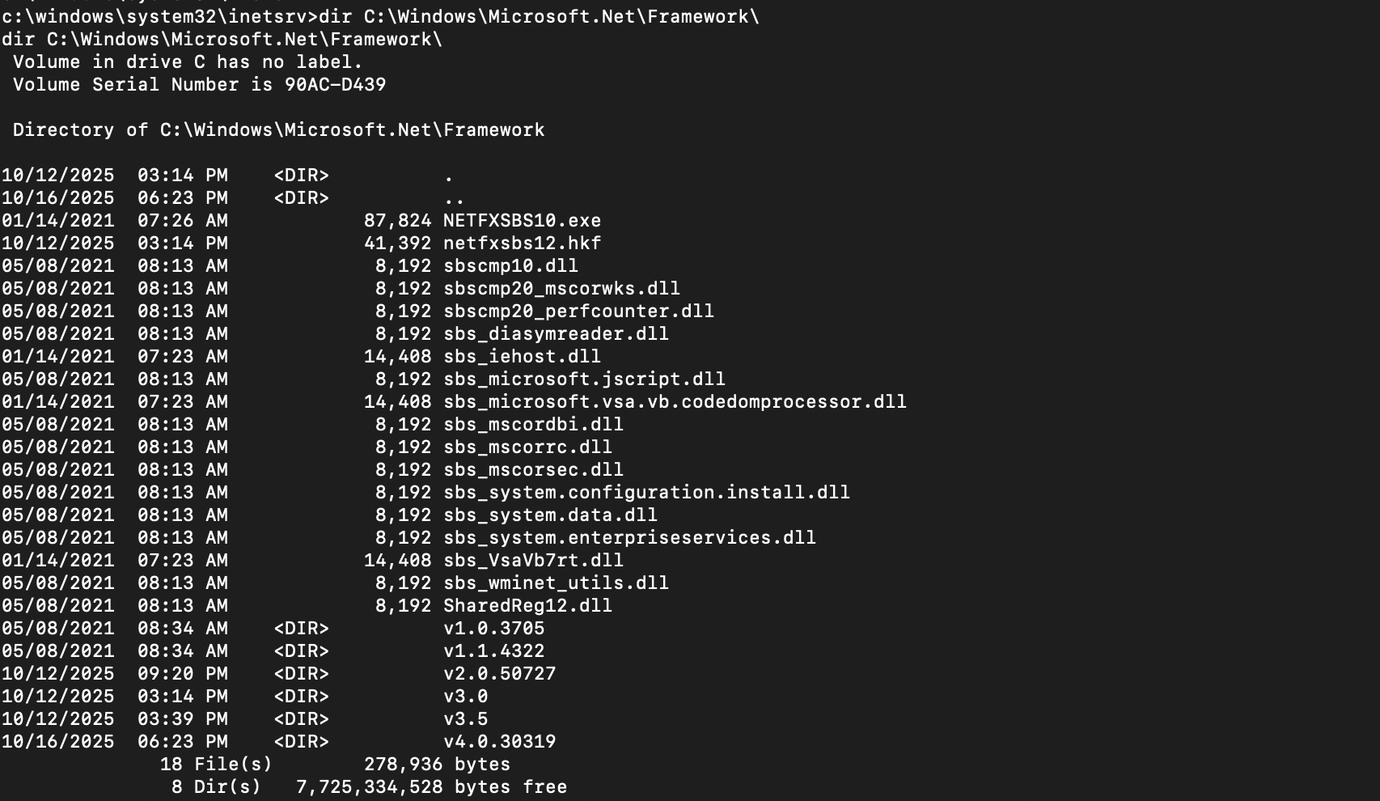
Task: Select the sbscmp20_mscorwks.dll filename
Action: tap(561, 289)
